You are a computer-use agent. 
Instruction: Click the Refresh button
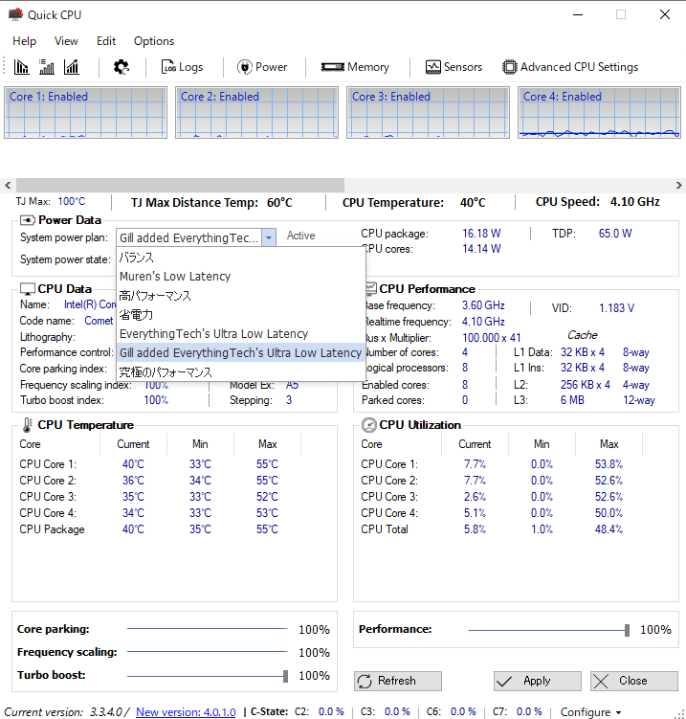pos(398,681)
